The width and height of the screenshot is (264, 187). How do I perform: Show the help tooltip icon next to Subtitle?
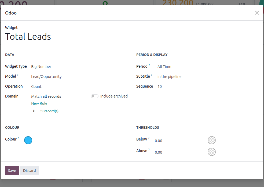click(152, 75)
